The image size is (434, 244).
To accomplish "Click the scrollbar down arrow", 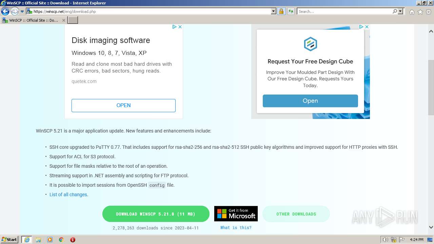I will 431,227.
